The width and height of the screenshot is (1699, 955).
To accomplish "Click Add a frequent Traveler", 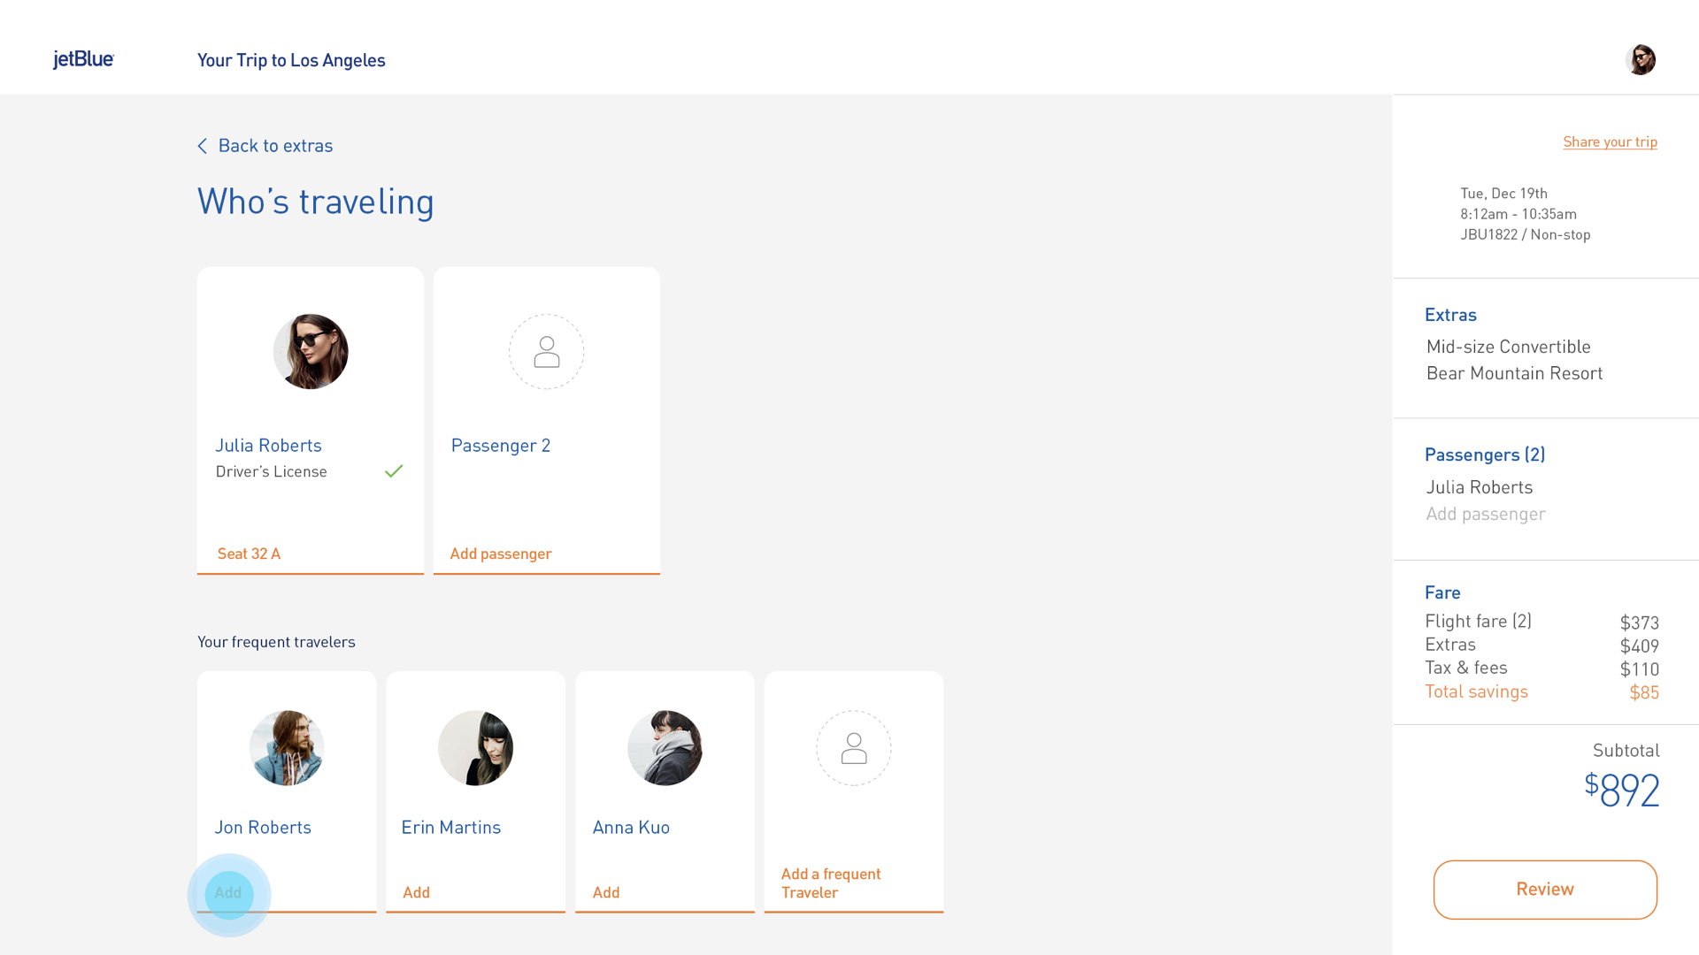I will coord(830,882).
